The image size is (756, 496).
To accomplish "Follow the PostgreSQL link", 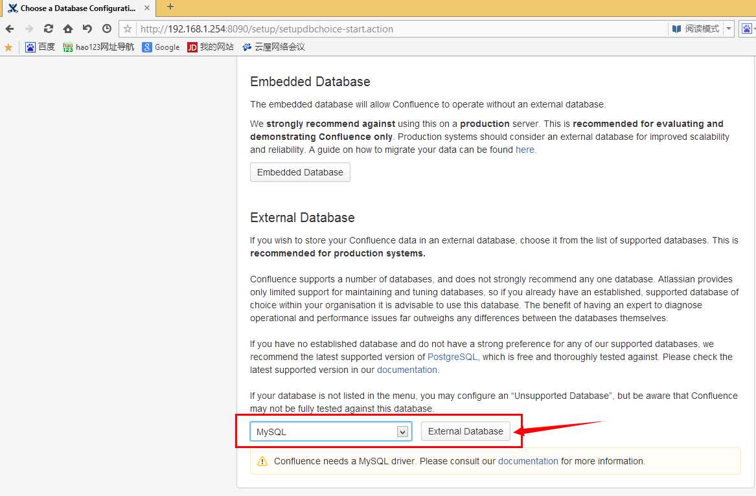I will point(452,357).
